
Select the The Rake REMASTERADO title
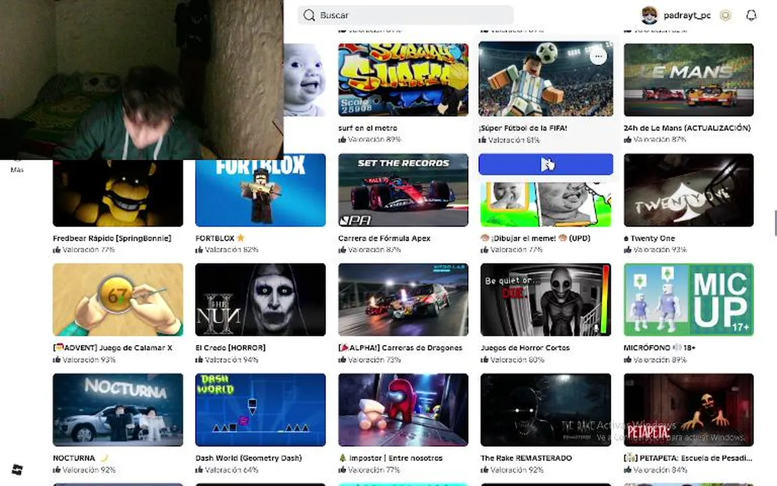[526, 458]
